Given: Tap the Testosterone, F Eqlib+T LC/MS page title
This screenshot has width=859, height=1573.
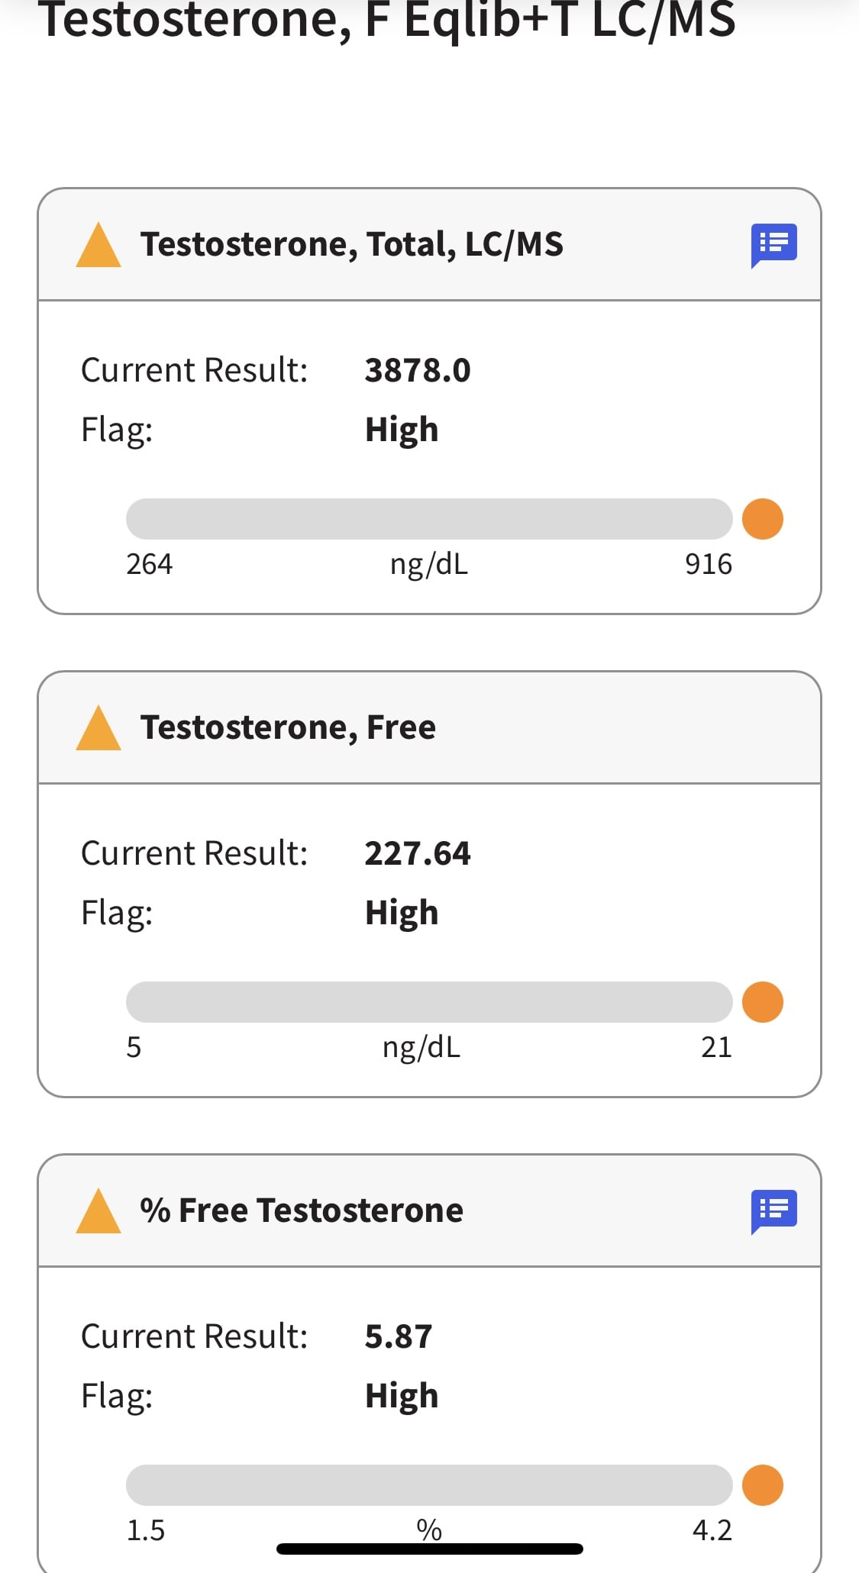Looking at the screenshot, I should point(387,20).
